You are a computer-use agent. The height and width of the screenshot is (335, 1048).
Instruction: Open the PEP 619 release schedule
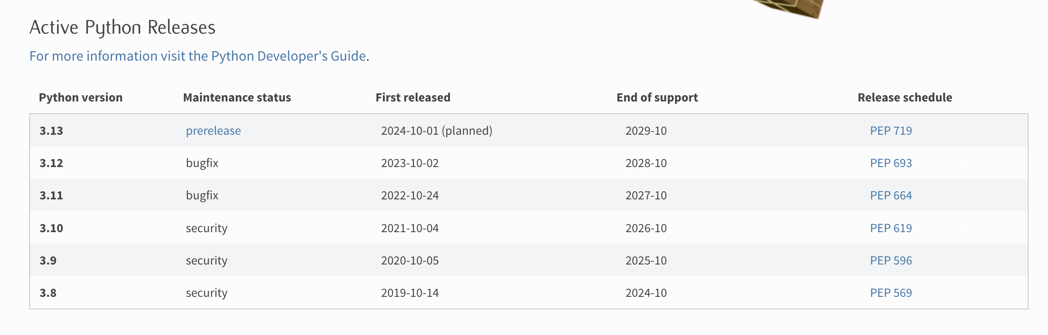pyautogui.click(x=891, y=228)
